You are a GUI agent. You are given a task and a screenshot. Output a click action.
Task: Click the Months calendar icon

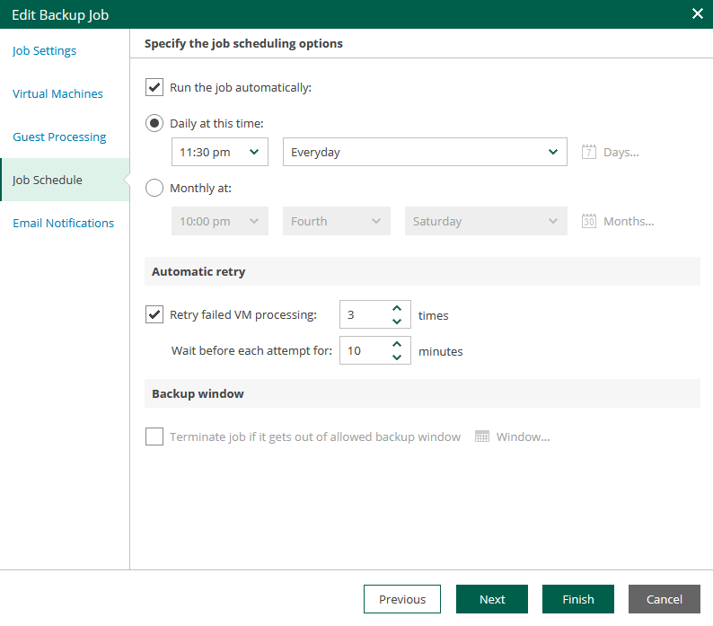(x=589, y=221)
